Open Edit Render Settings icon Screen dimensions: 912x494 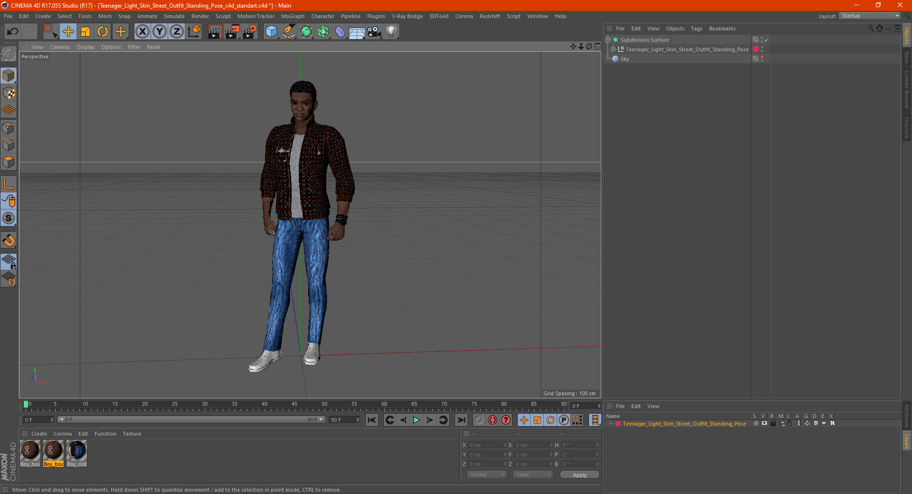click(250, 32)
